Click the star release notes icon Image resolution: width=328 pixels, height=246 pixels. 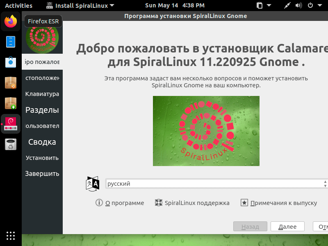tap(244, 203)
